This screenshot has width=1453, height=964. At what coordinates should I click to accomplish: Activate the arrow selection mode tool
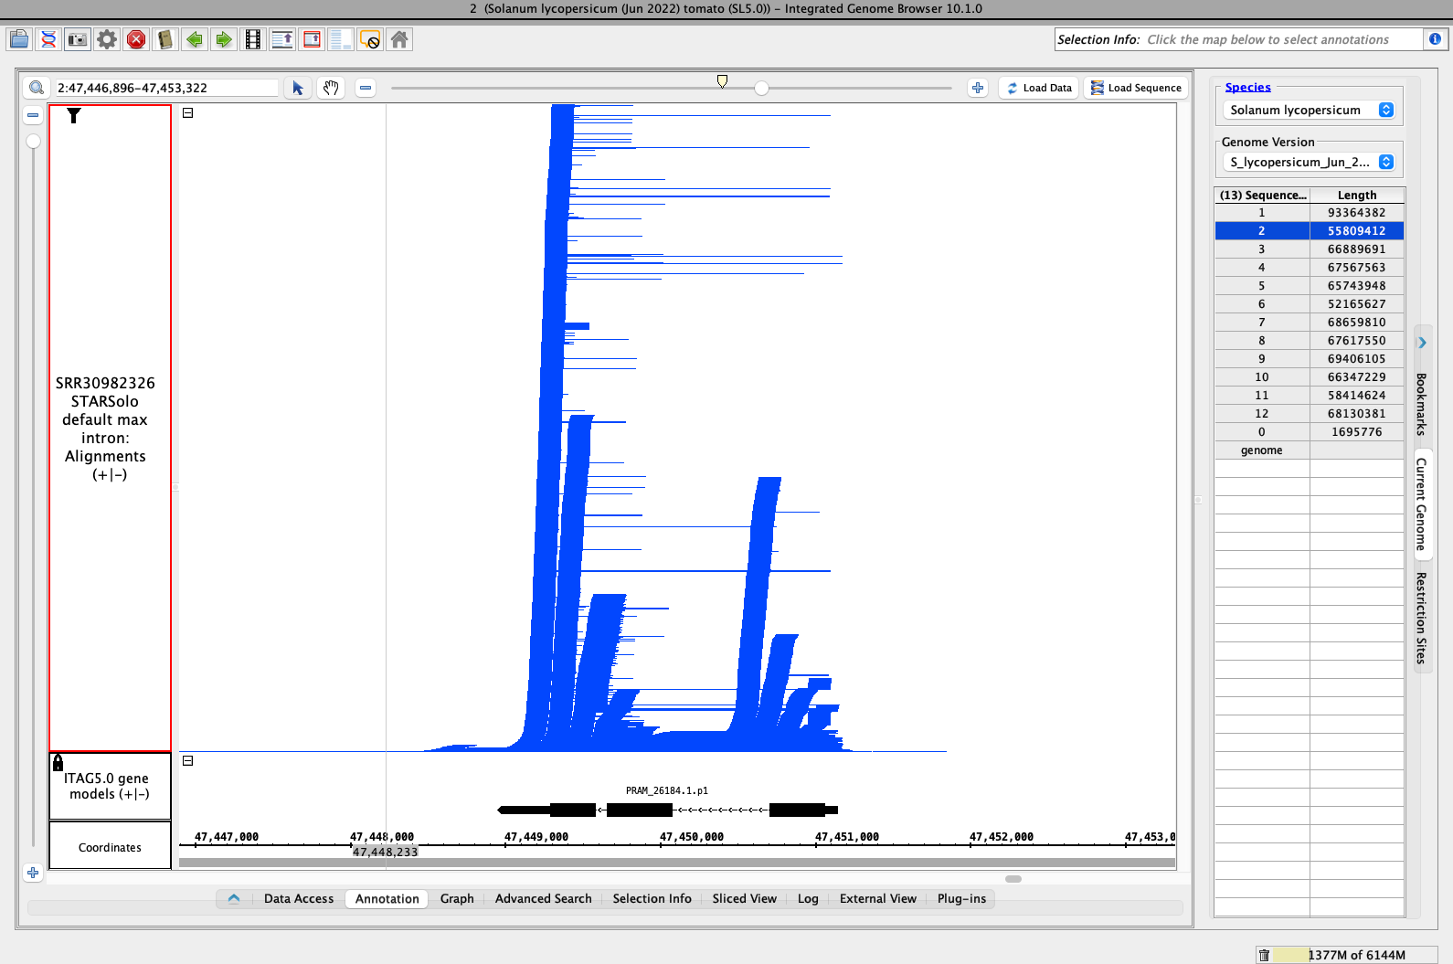(298, 88)
